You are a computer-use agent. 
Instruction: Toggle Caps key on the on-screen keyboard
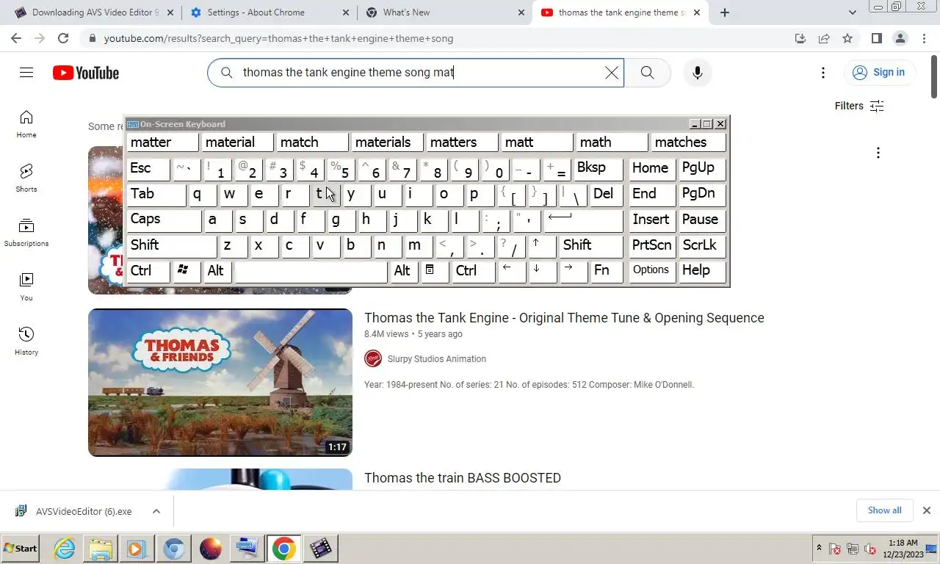[164, 220]
